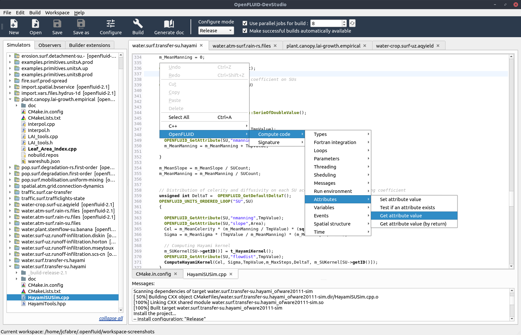Open nobuild.repos file

(x=43, y=155)
